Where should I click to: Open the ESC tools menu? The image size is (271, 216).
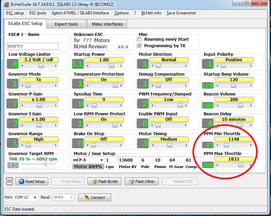tap(38, 13)
